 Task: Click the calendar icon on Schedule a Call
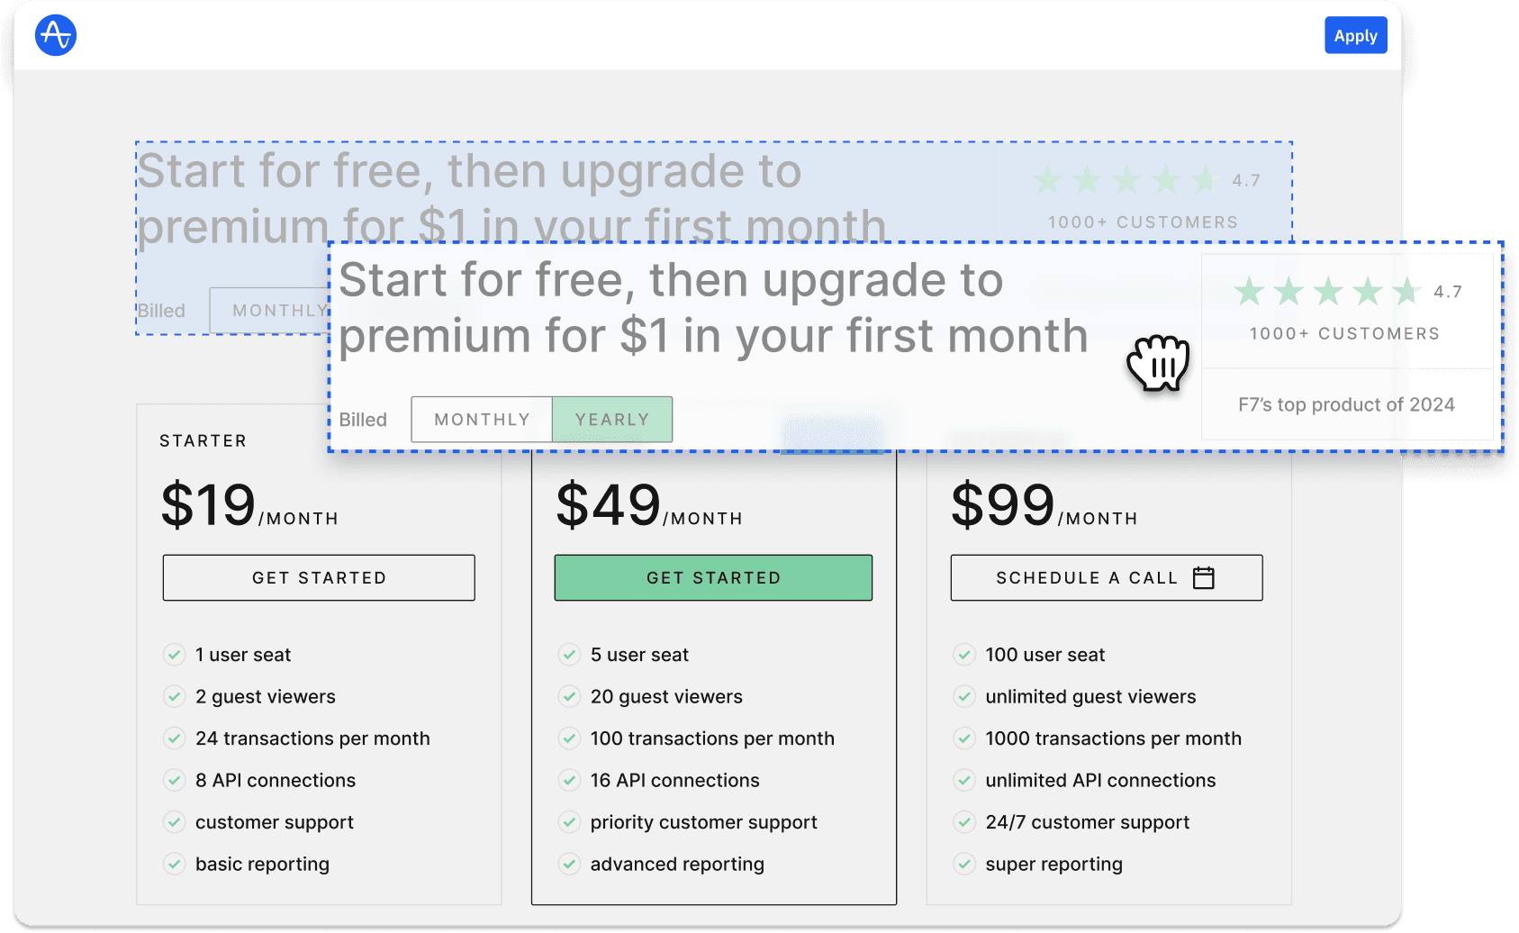click(1203, 578)
